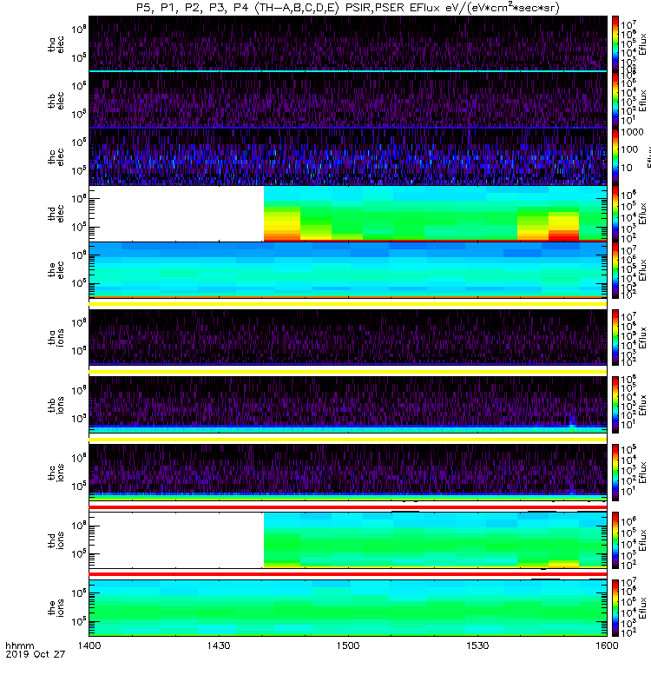
Task: Select the "thb elec" panel label
Action: tap(56, 101)
